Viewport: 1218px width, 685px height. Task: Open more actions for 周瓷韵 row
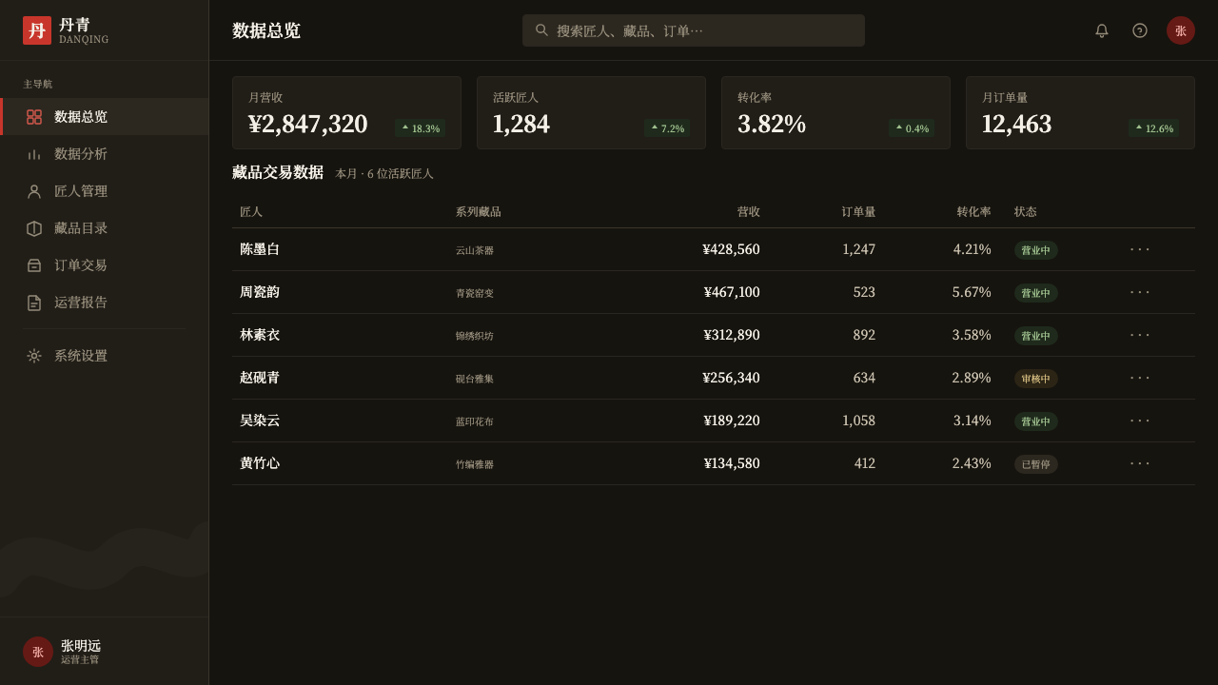tap(1140, 292)
